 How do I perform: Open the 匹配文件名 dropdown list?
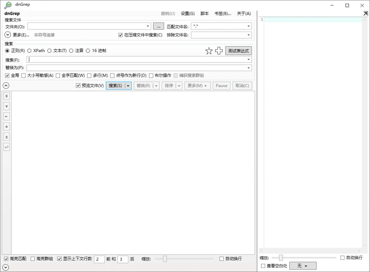point(249,26)
